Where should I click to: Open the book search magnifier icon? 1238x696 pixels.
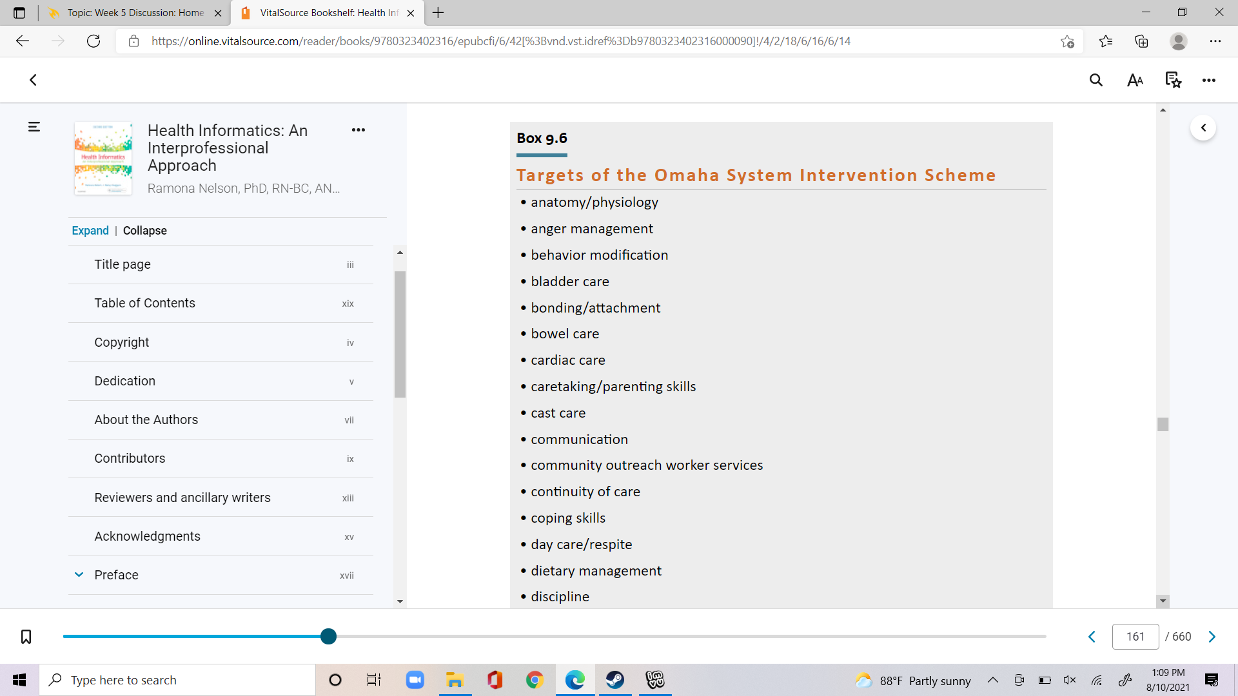[1096, 81]
